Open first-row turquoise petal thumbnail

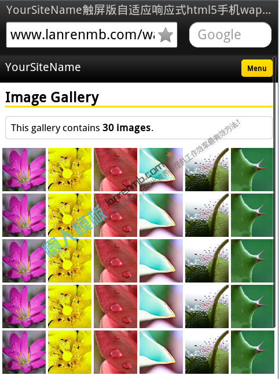point(161,169)
